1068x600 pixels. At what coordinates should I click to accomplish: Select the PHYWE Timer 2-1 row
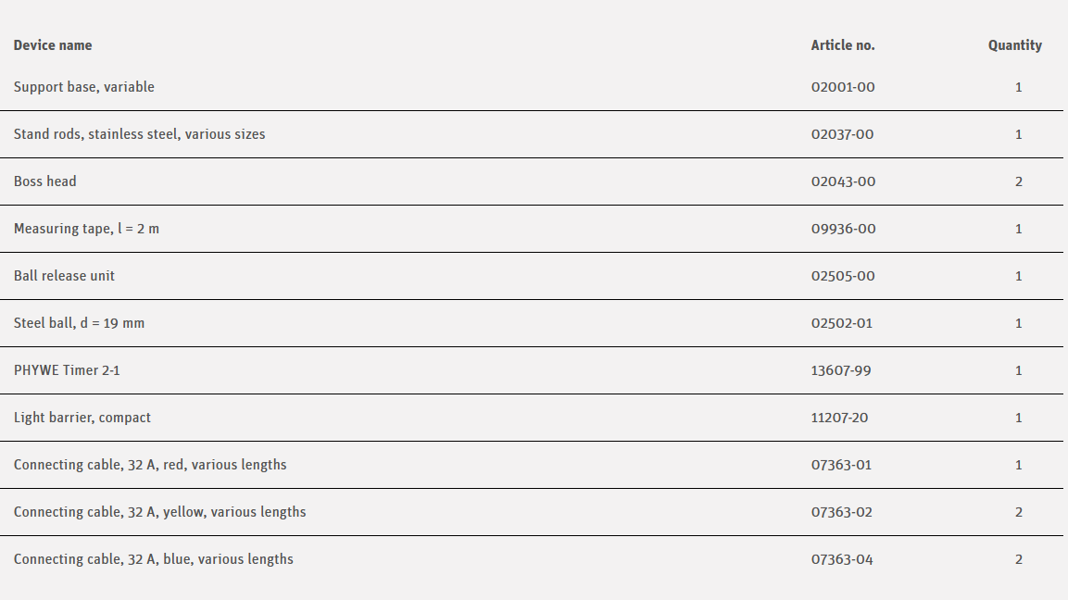tap(67, 370)
